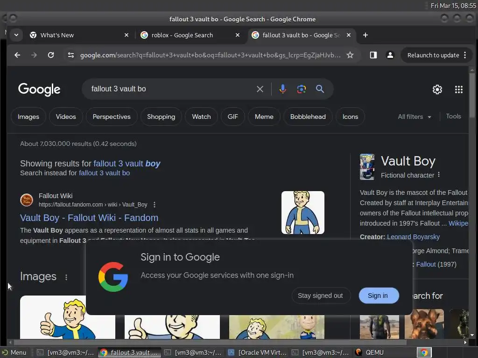The image size is (478, 358).
Task: Reload the current page
Action: (x=51, y=55)
